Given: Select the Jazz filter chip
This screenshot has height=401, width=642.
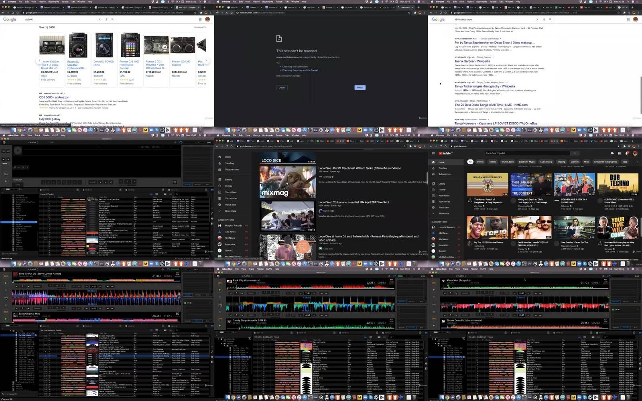Looking at the screenshot, I should click(625, 162).
